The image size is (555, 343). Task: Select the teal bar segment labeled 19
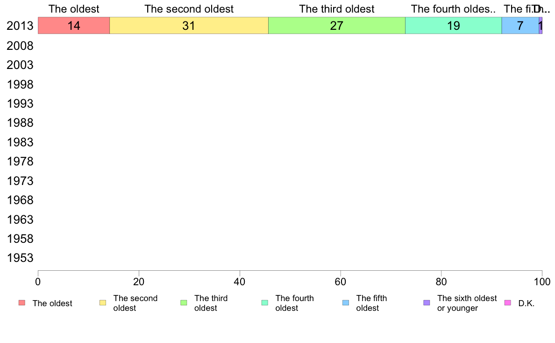click(454, 26)
